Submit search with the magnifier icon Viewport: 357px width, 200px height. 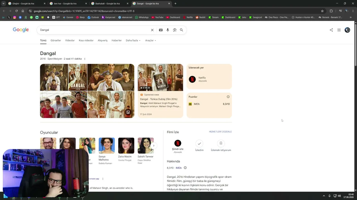pyautogui.click(x=182, y=30)
